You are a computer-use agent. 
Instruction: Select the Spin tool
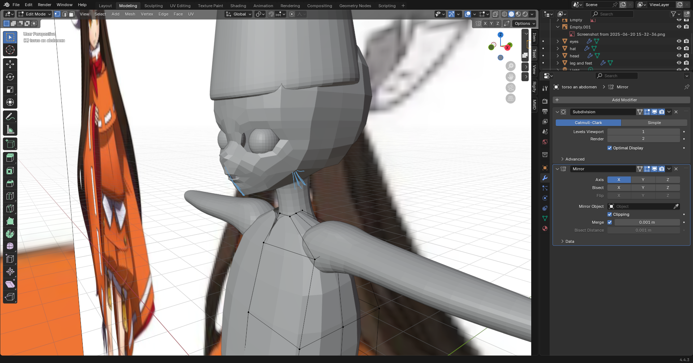pos(10,234)
